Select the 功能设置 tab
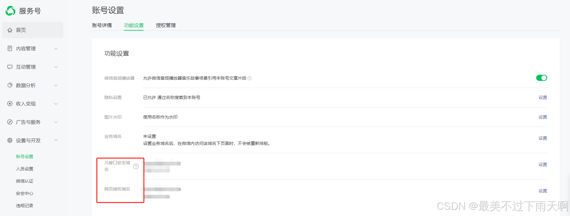This screenshot has width=570, height=216. pos(134,25)
